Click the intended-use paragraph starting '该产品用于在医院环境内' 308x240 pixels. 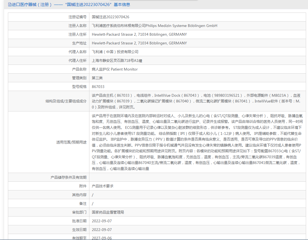pyautogui.click(x=197, y=142)
